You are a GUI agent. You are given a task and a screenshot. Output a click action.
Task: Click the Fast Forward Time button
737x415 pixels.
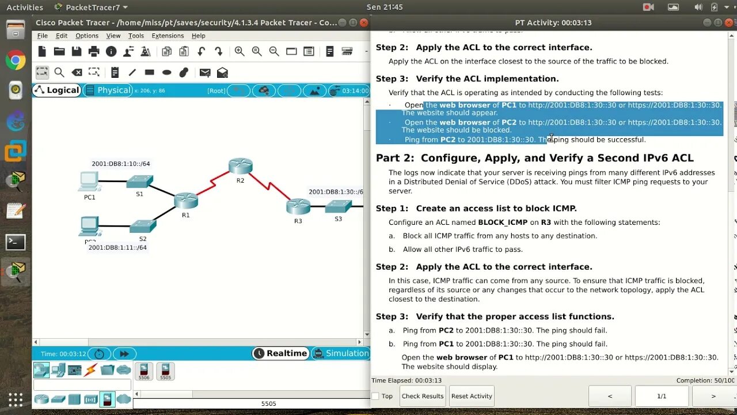[124, 354]
